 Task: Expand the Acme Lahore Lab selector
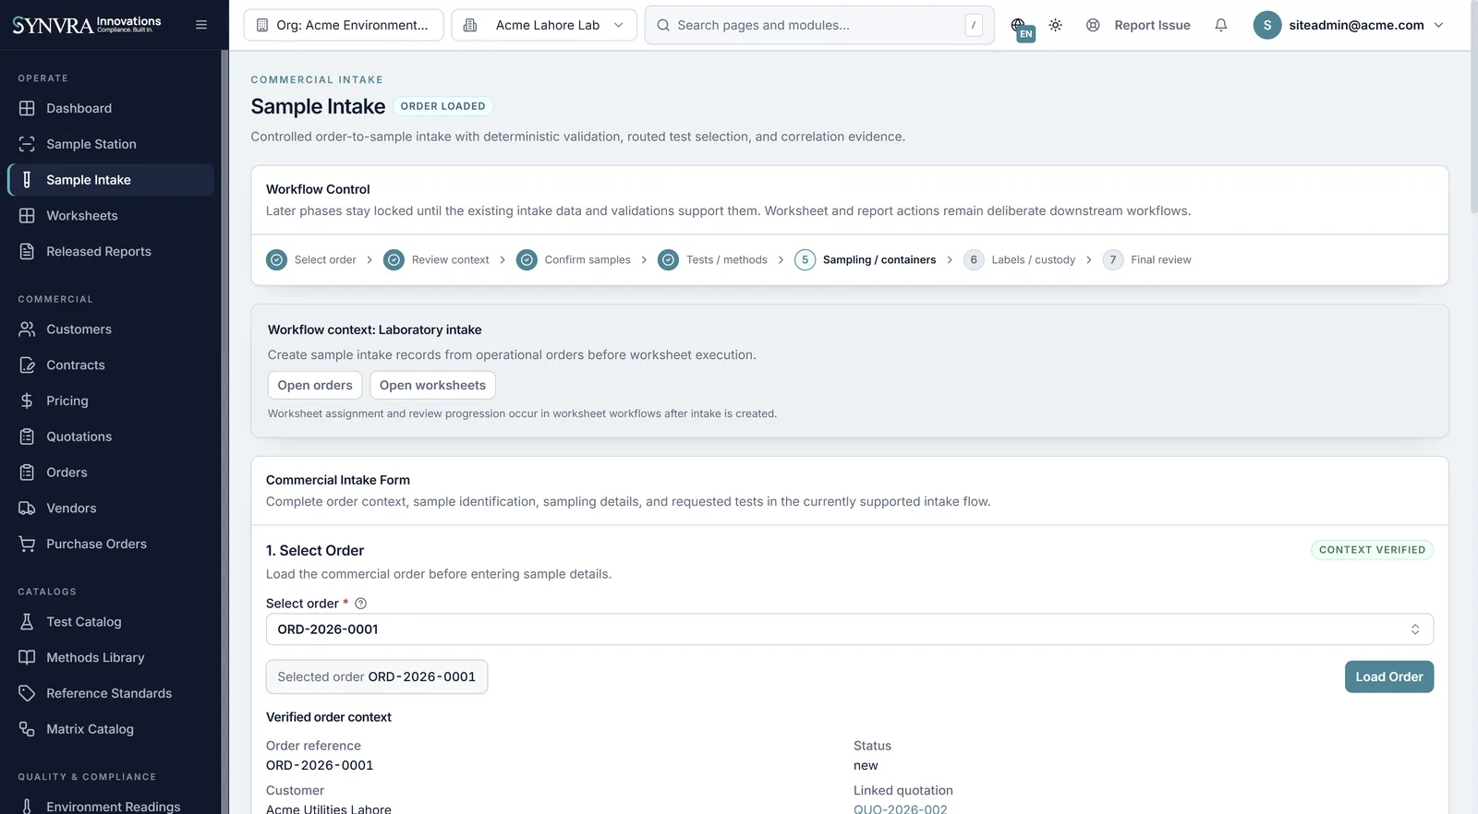tap(544, 25)
